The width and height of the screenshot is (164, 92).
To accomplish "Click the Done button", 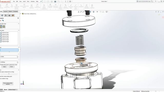I will tap(12, 67).
